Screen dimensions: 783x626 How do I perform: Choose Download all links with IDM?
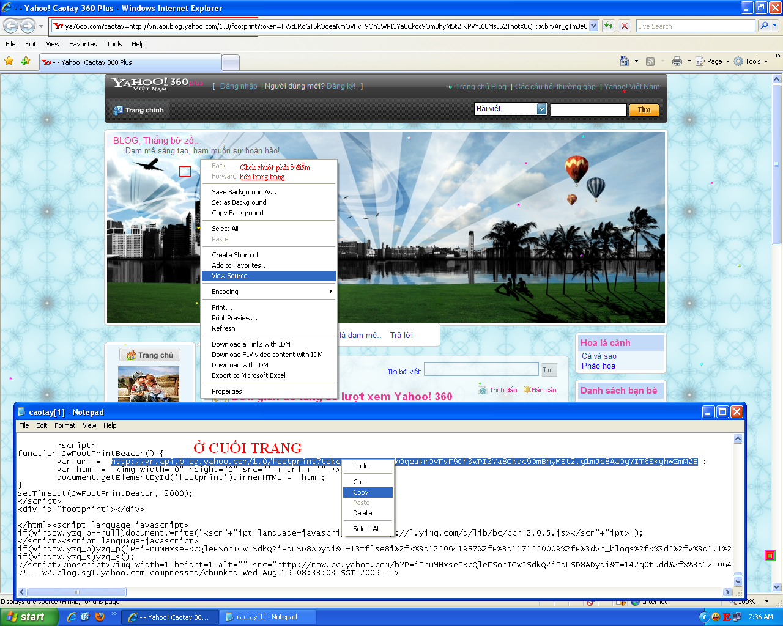pos(269,344)
